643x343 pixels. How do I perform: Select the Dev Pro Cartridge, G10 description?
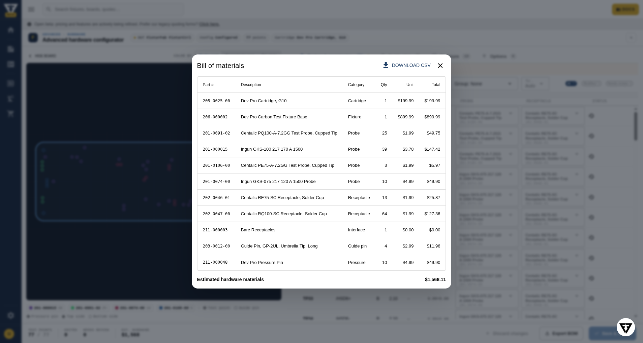click(264, 101)
